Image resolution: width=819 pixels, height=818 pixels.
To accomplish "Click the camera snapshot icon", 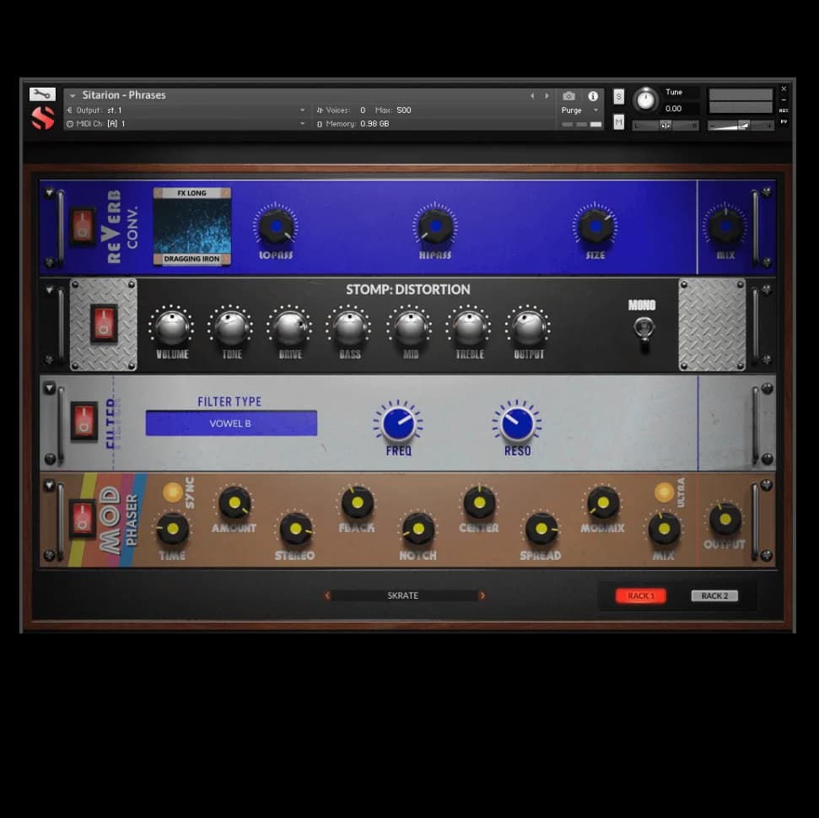I will 569,96.
